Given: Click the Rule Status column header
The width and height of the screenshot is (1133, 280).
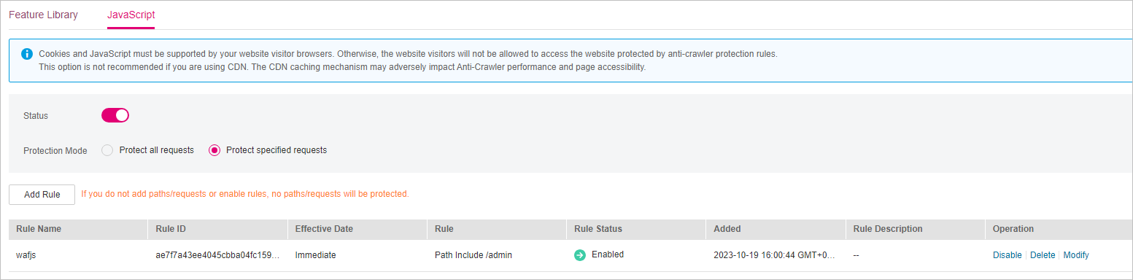Looking at the screenshot, I should (x=598, y=229).
